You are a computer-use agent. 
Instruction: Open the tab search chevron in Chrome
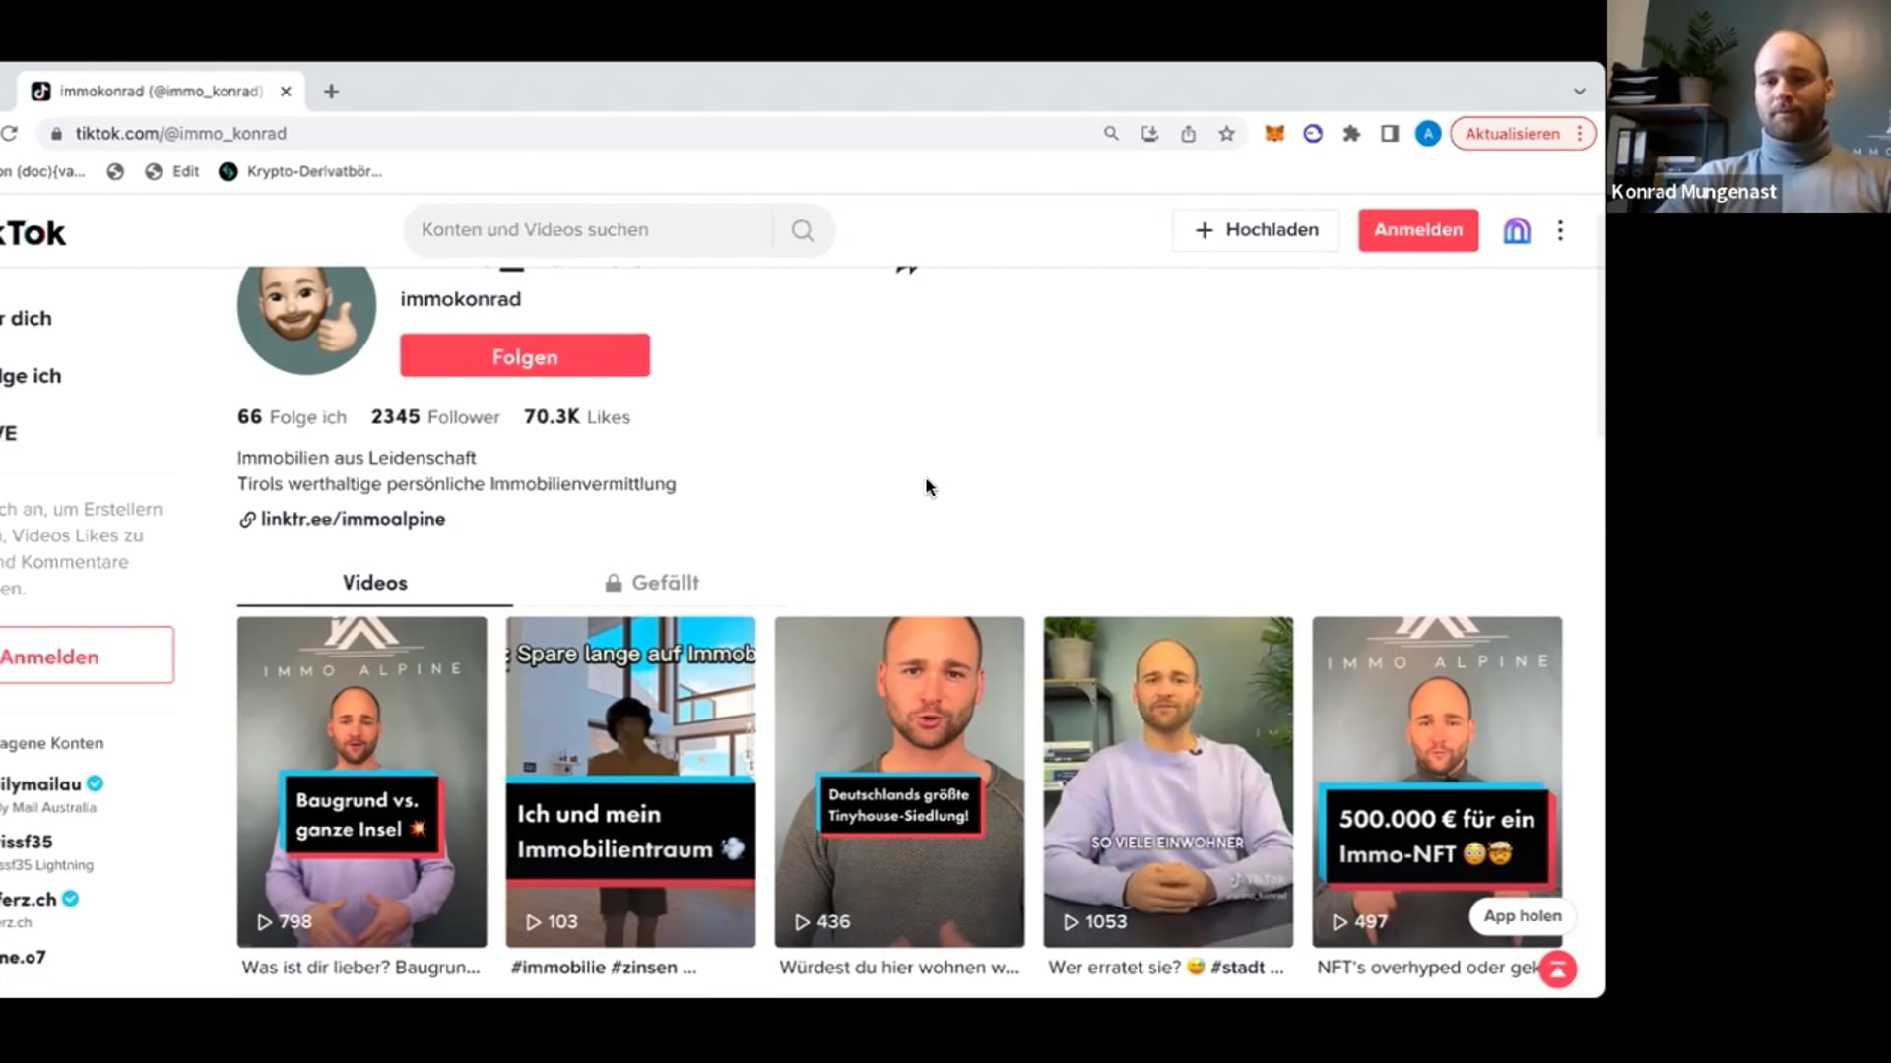click(1580, 91)
